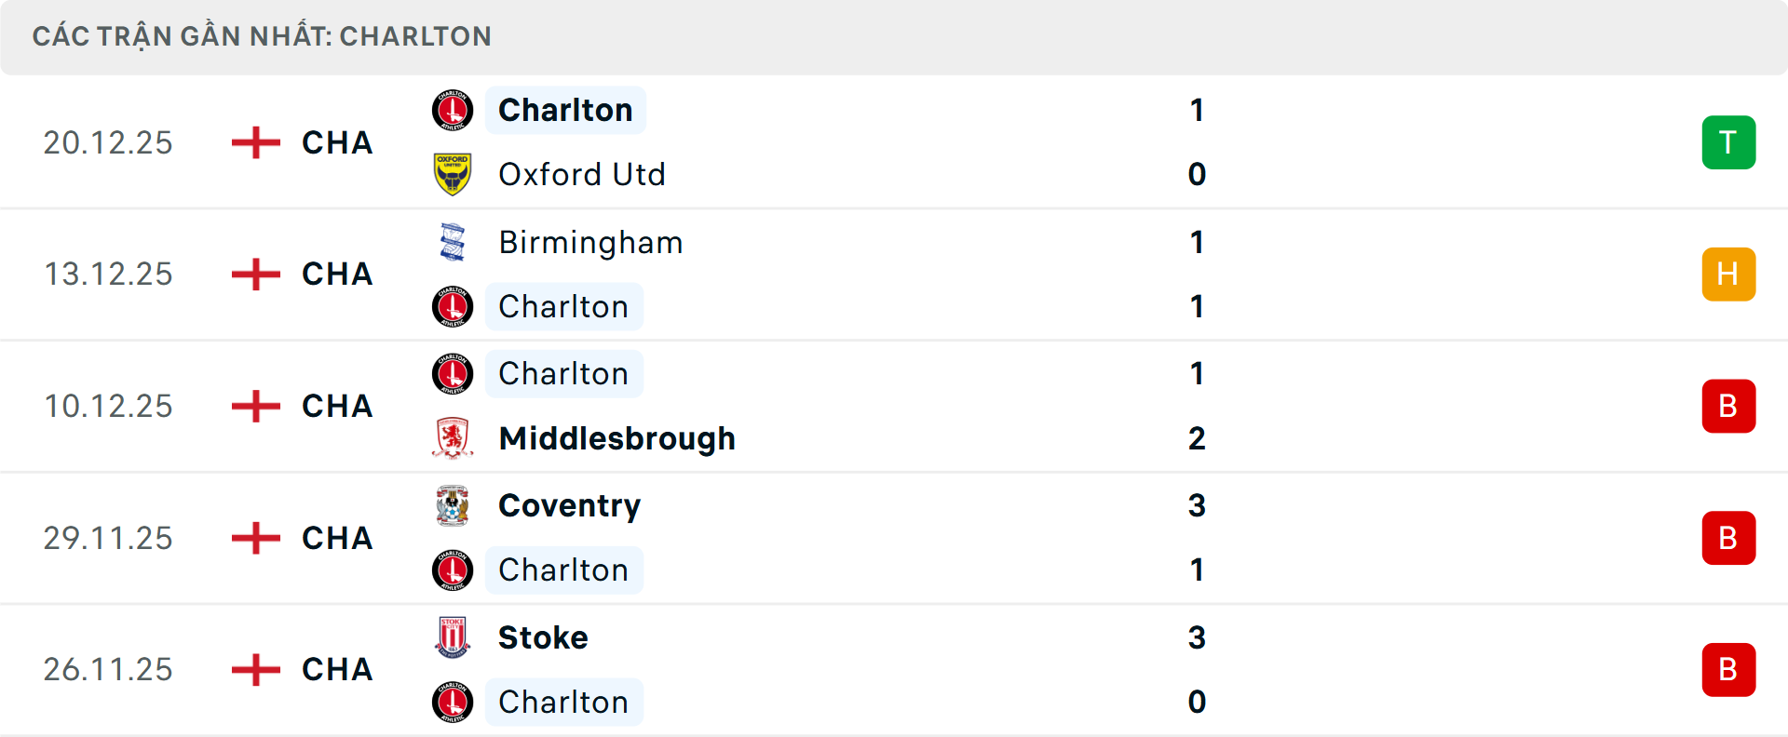Select the Stoke team name
1788x737 pixels.
(543, 637)
